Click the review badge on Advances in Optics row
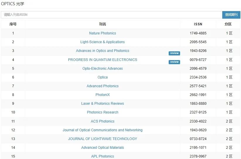This screenshot has height=159, width=241. tap(174, 53)
